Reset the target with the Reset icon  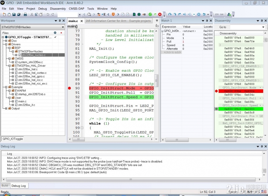[204, 14]
